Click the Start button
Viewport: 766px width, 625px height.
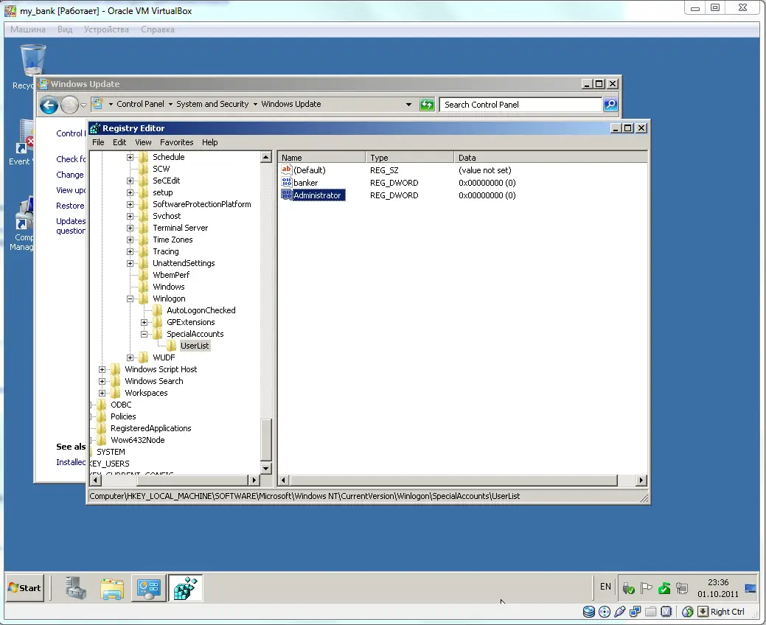pyautogui.click(x=25, y=588)
